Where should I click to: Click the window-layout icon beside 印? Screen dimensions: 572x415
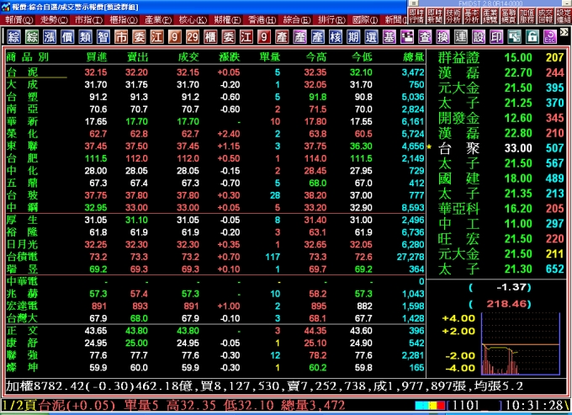pos(514,36)
